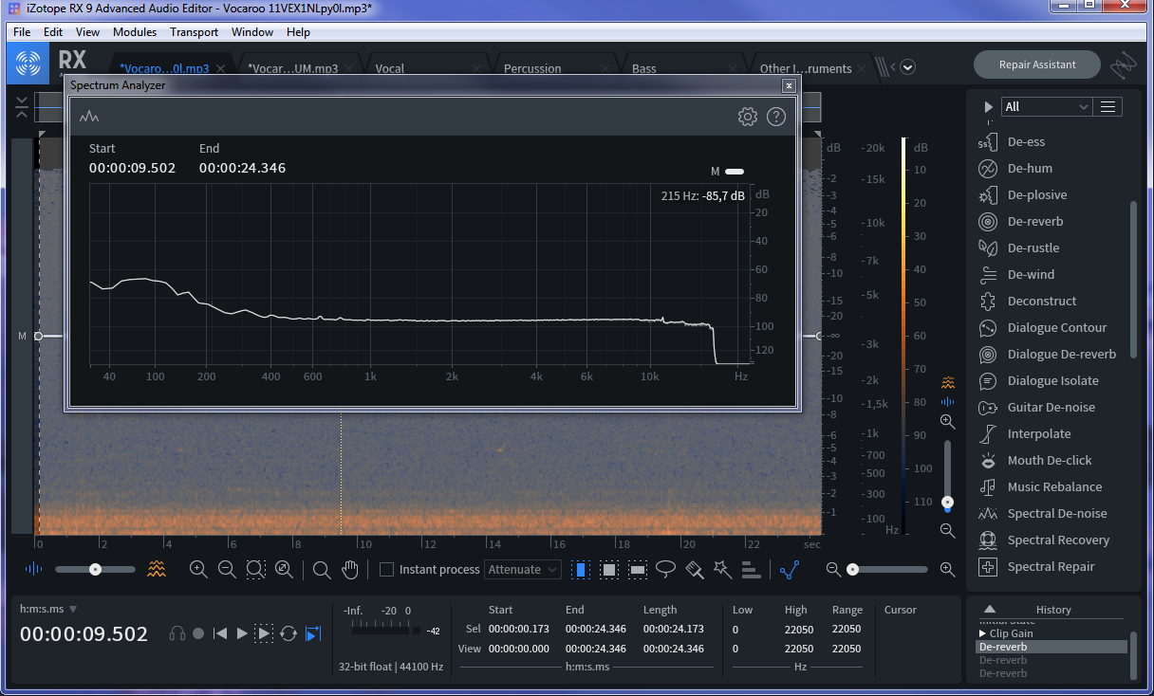1154x696 pixels.
Task: Select the frequency selection tool
Action: pyautogui.click(x=638, y=570)
